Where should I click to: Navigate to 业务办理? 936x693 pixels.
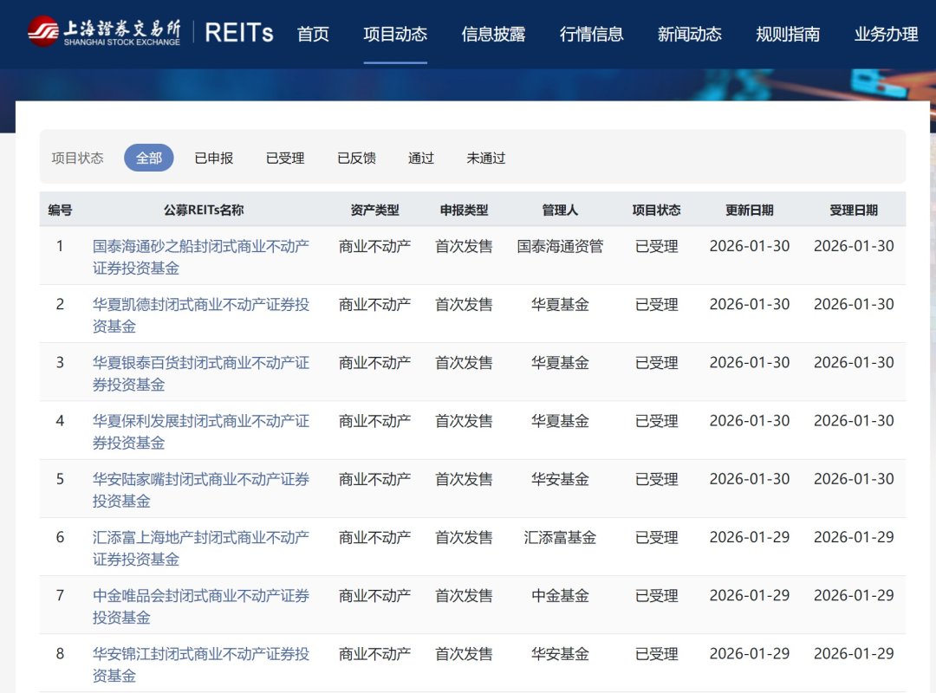click(885, 35)
